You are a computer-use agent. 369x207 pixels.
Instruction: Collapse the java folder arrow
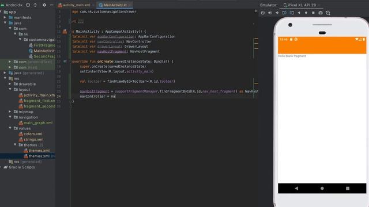(x=5, y=23)
